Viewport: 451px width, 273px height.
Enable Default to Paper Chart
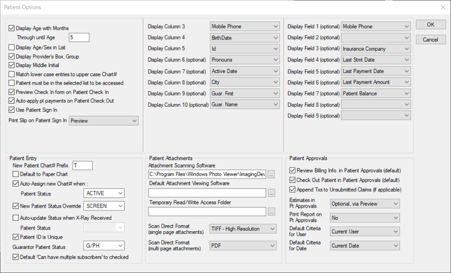pos(15,175)
